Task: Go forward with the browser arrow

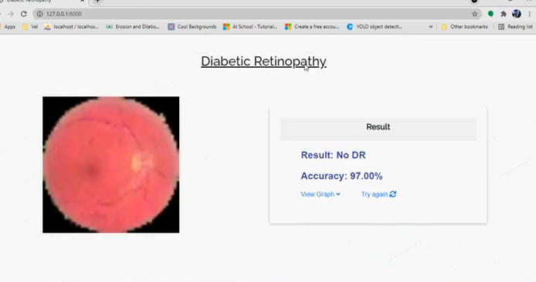Action: click(x=11, y=14)
